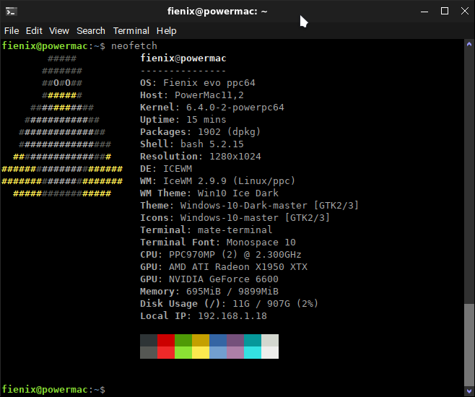Click the 'CPU: PPC970MP (2) @ 2.300GHz' line
Image resolution: width=475 pixels, height=397 pixels.
[x=221, y=254]
